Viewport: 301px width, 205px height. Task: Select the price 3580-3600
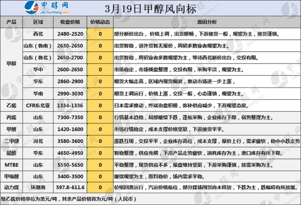point(70,141)
